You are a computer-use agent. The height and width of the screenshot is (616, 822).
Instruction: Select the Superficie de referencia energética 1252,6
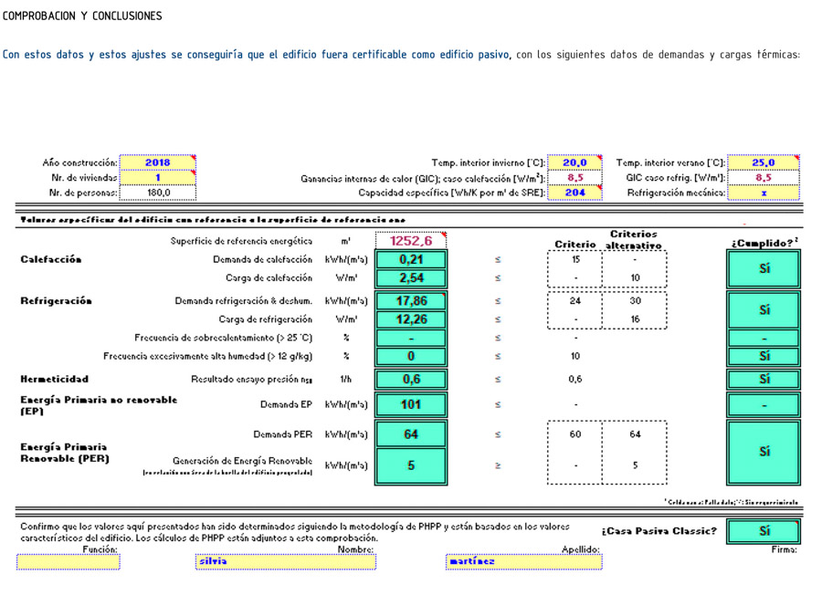(x=411, y=240)
